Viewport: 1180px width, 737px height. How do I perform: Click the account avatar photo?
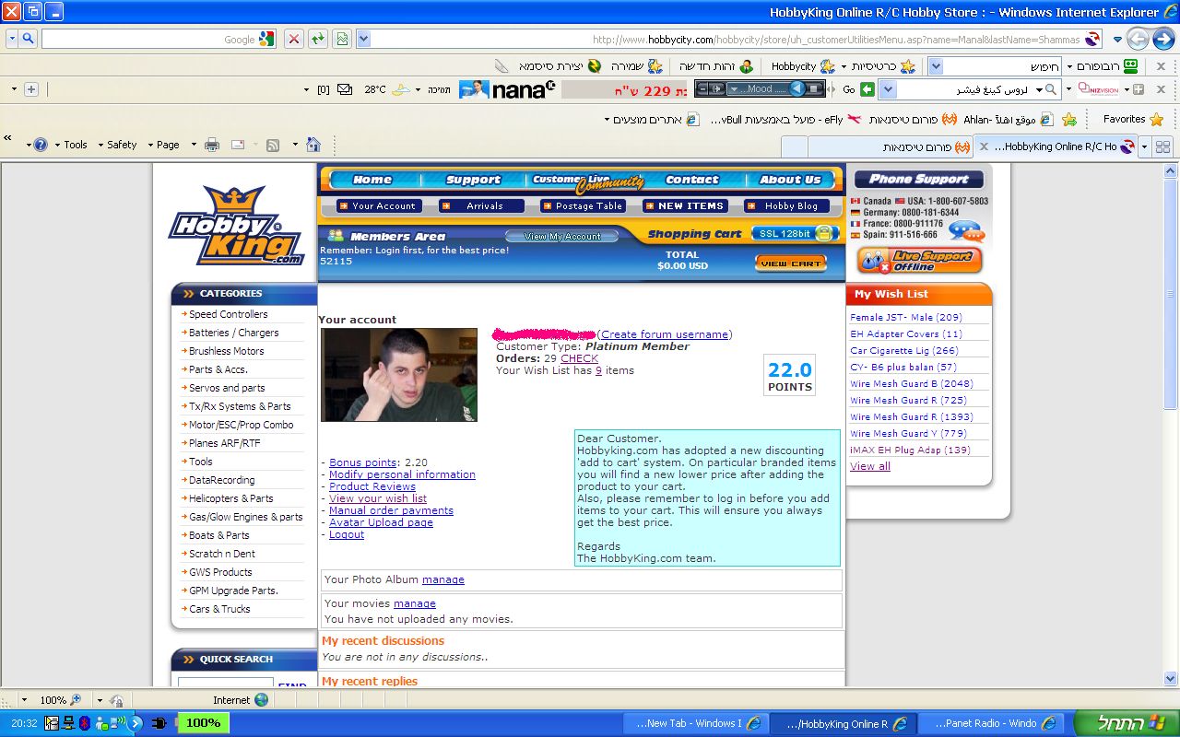point(399,375)
